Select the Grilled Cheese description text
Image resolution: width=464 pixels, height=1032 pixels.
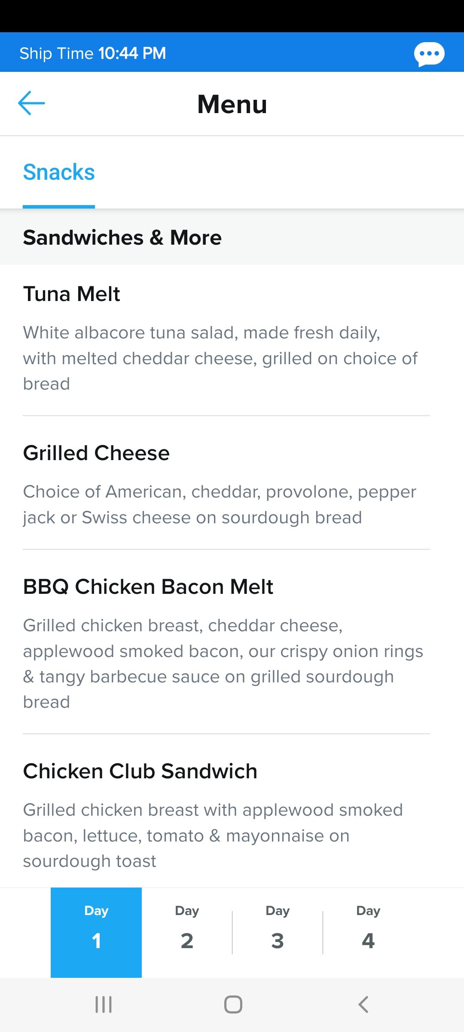(x=220, y=505)
